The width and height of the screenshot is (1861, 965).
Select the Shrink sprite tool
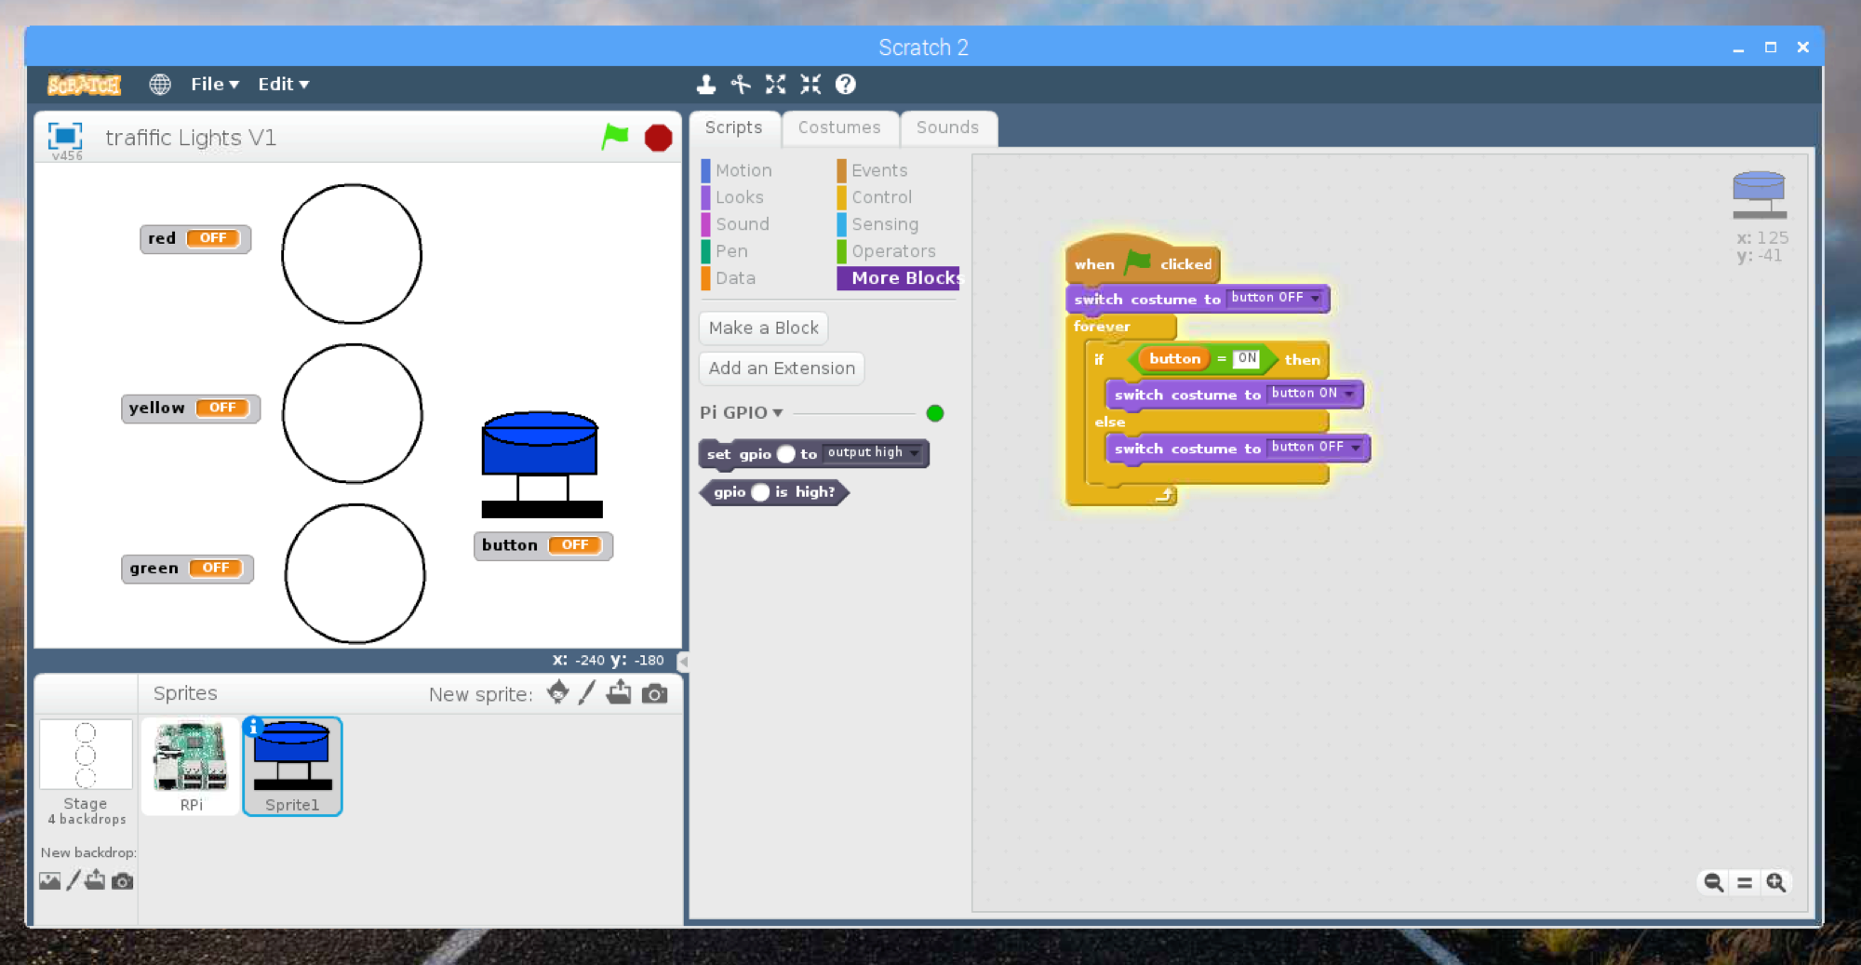pyautogui.click(x=810, y=85)
